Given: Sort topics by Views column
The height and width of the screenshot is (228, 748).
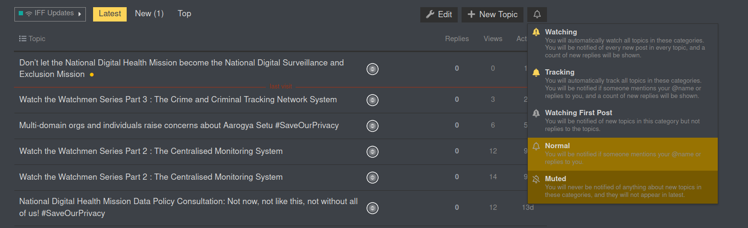Looking at the screenshot, I should coord(493,39).
